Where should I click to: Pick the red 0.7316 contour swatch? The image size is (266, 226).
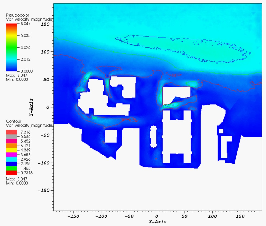pyautogui.click(x=11, y=173)
